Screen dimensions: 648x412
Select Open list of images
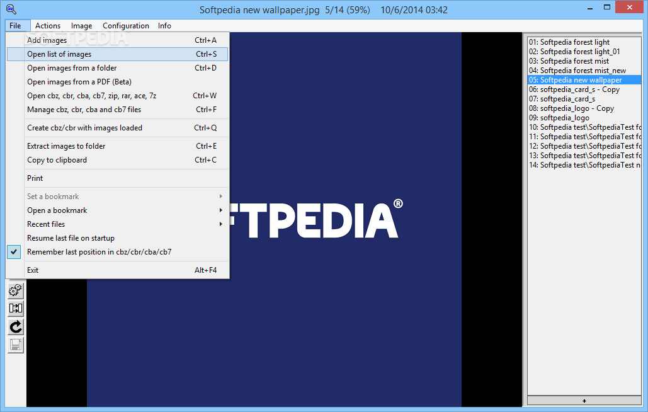click(x=118, y=54)
